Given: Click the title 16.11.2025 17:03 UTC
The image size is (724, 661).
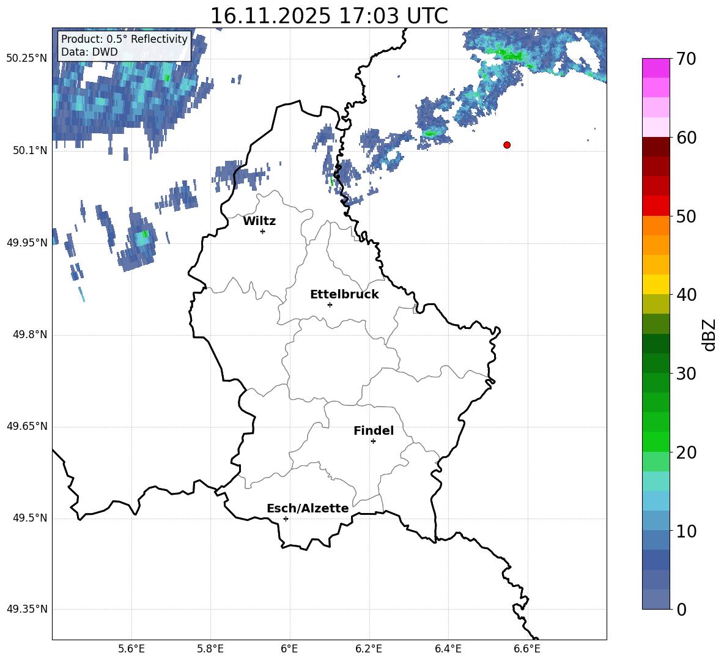Looking at the screenshot, I should point(329,16).
